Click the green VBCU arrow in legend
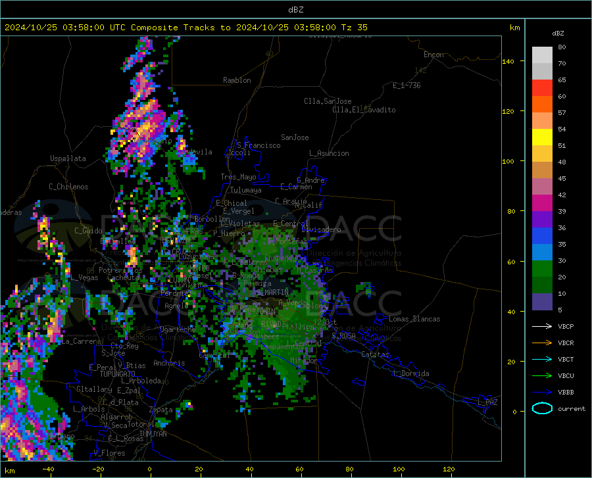The height and width of the screenshot is (478, 592). [x=542, y=376]
